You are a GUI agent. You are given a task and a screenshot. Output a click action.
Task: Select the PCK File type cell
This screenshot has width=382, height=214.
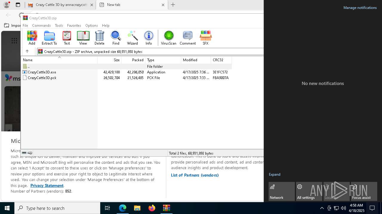point(154,78)
